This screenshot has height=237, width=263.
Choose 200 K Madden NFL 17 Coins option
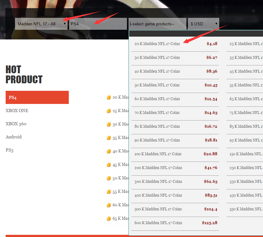pos(175,168)
